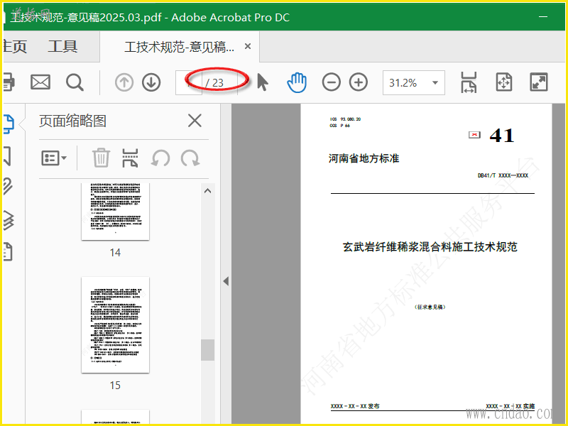Delete selected pages trash icon
The width and height of the screenshot is (568, 426).
101,158
